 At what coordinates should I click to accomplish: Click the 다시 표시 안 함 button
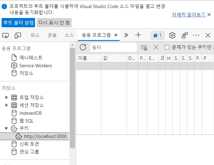[x=54, y=23]
